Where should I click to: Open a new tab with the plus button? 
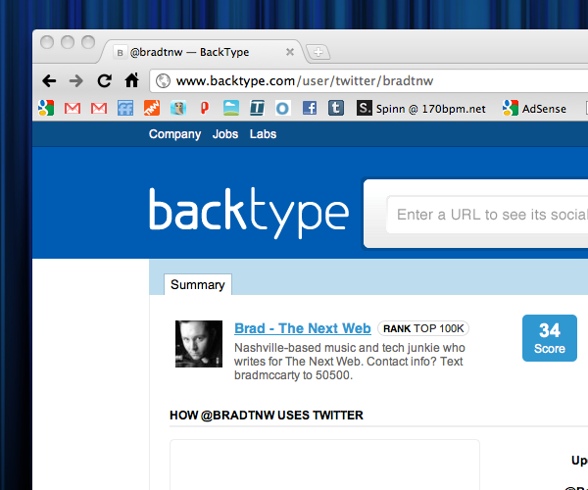318,52
